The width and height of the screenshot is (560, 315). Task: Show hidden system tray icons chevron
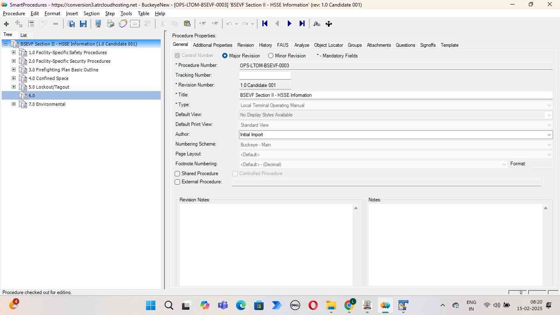442,305
